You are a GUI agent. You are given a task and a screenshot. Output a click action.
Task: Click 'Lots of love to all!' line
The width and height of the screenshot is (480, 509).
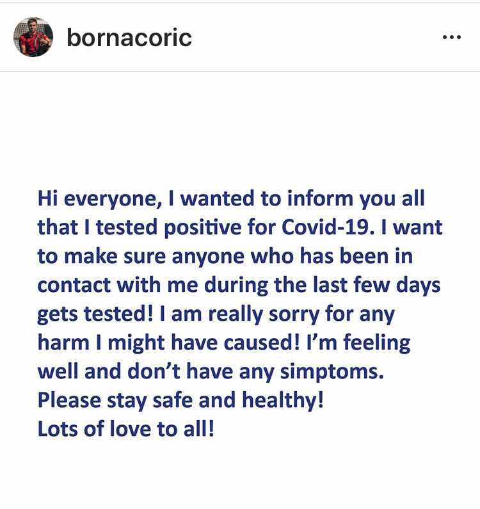[x=126, y=429]
